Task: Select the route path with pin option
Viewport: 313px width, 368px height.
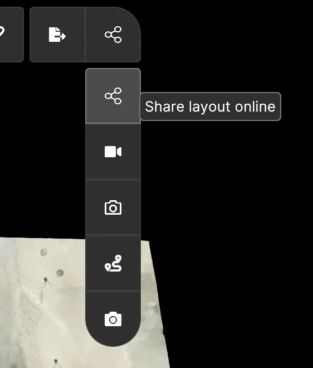Action: tap(113, 263)
